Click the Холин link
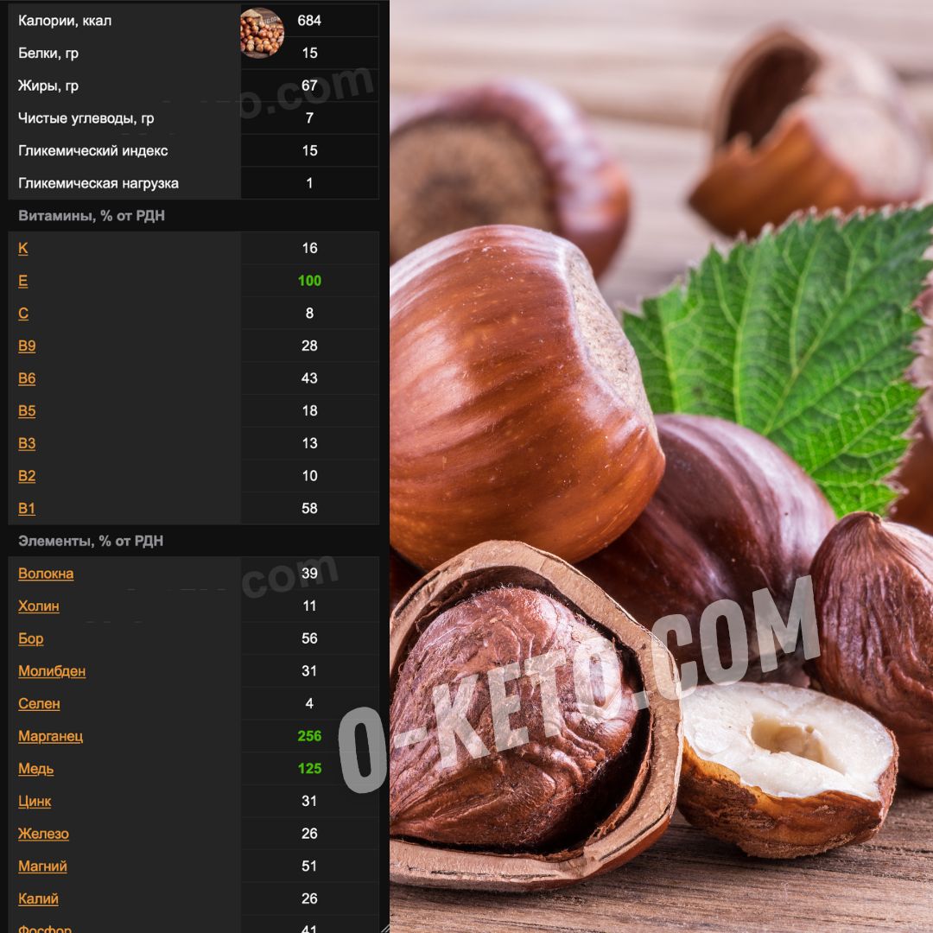 coord(38,606)
